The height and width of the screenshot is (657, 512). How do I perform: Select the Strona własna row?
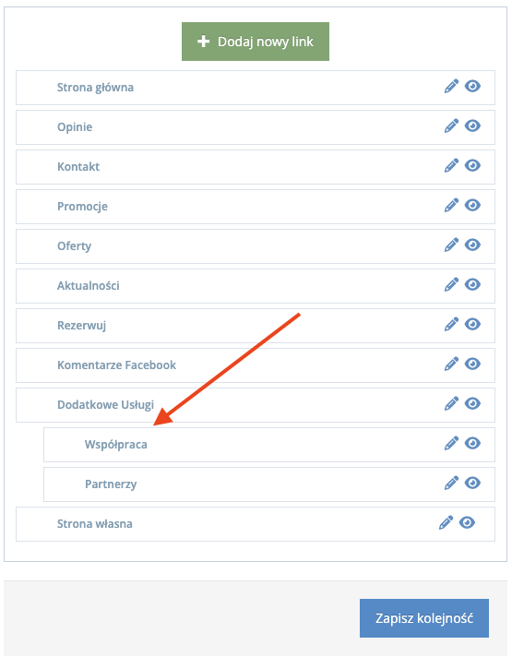click(256, 524)
